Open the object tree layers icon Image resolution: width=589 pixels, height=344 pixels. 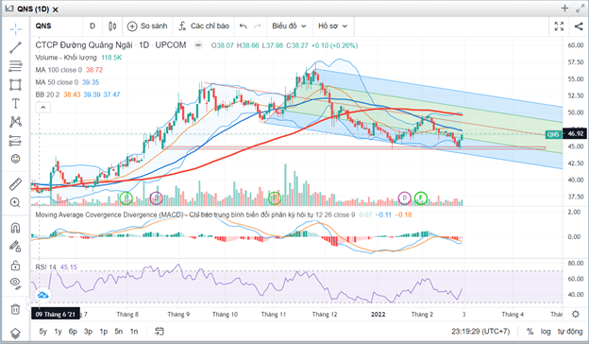(x=15, y=333)
